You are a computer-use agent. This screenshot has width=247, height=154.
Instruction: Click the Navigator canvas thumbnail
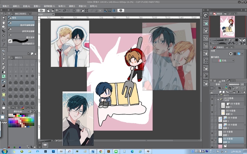(228, 27)
